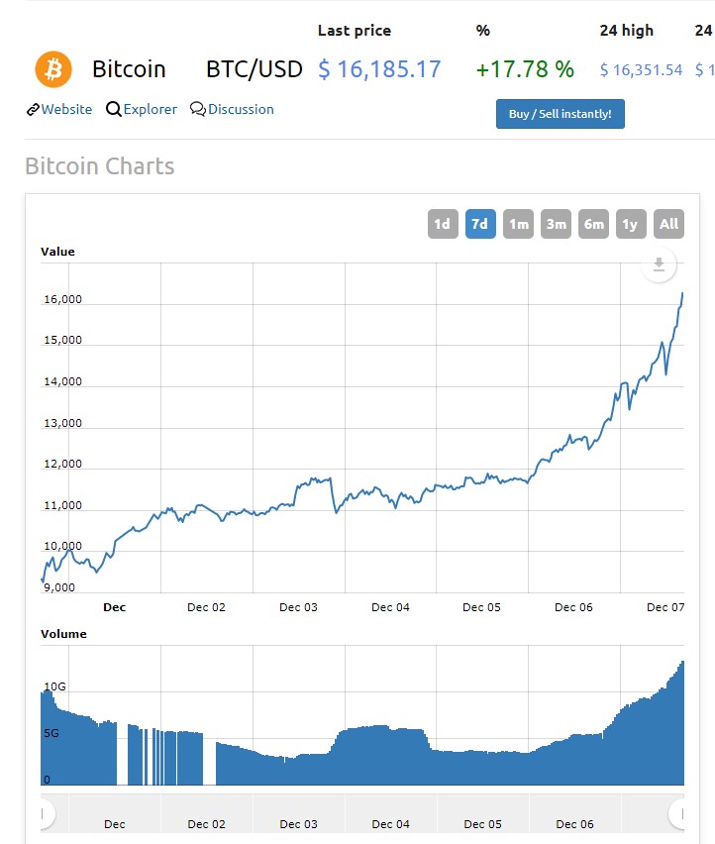Switch to the 6m chart view
Image resolution: width=715 pixels, height=844 pixels.
[593, 224]
